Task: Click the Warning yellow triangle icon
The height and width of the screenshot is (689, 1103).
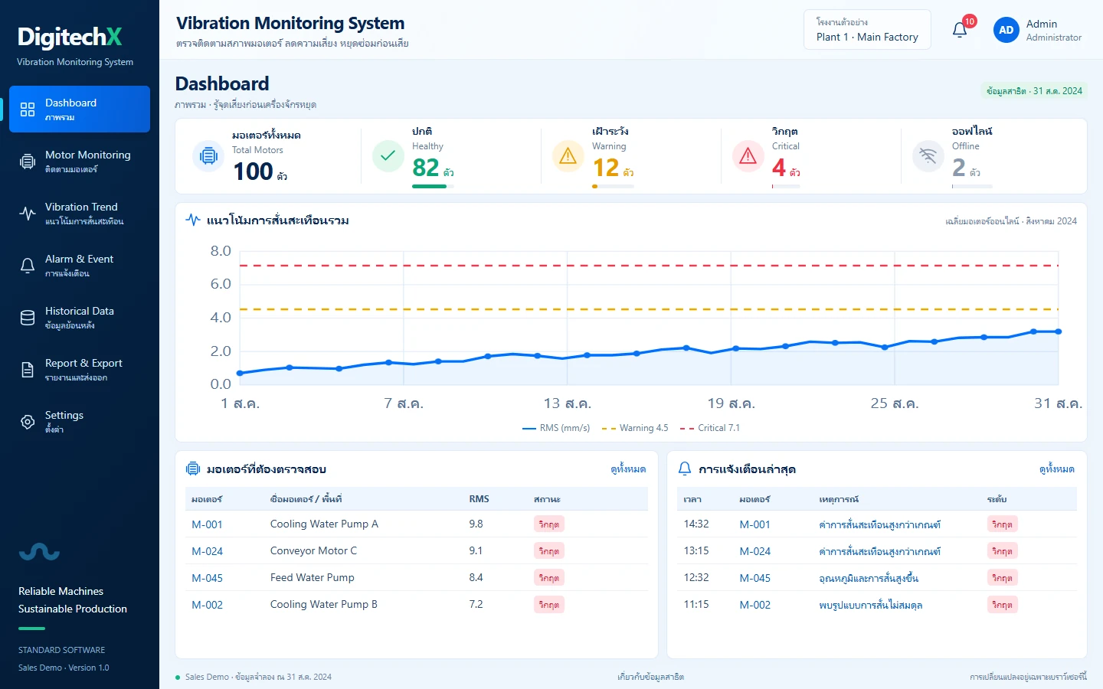Action: [568, 156]
